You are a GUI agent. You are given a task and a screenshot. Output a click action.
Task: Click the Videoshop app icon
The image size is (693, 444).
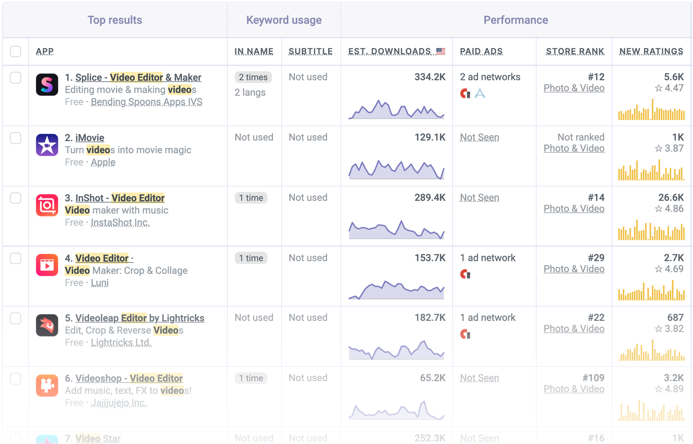[47, 385]
